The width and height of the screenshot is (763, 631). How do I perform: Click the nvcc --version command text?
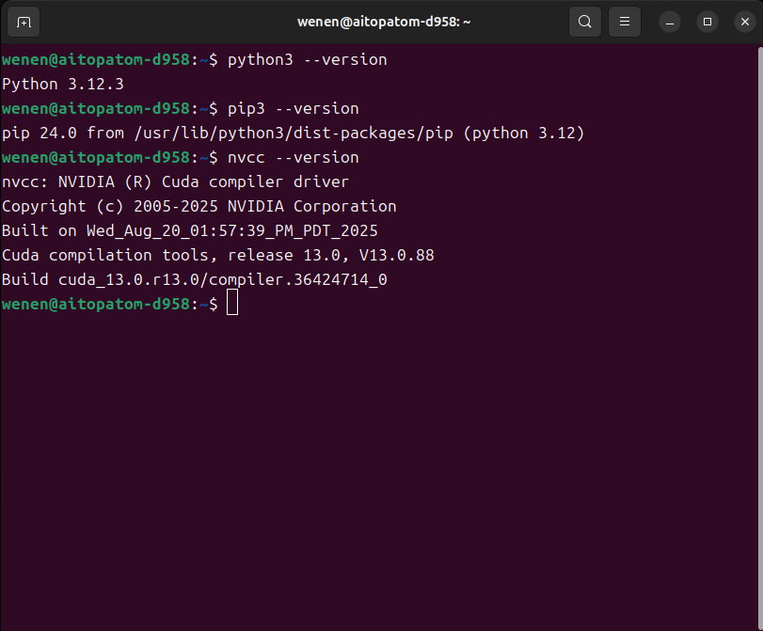coord(293,157)
